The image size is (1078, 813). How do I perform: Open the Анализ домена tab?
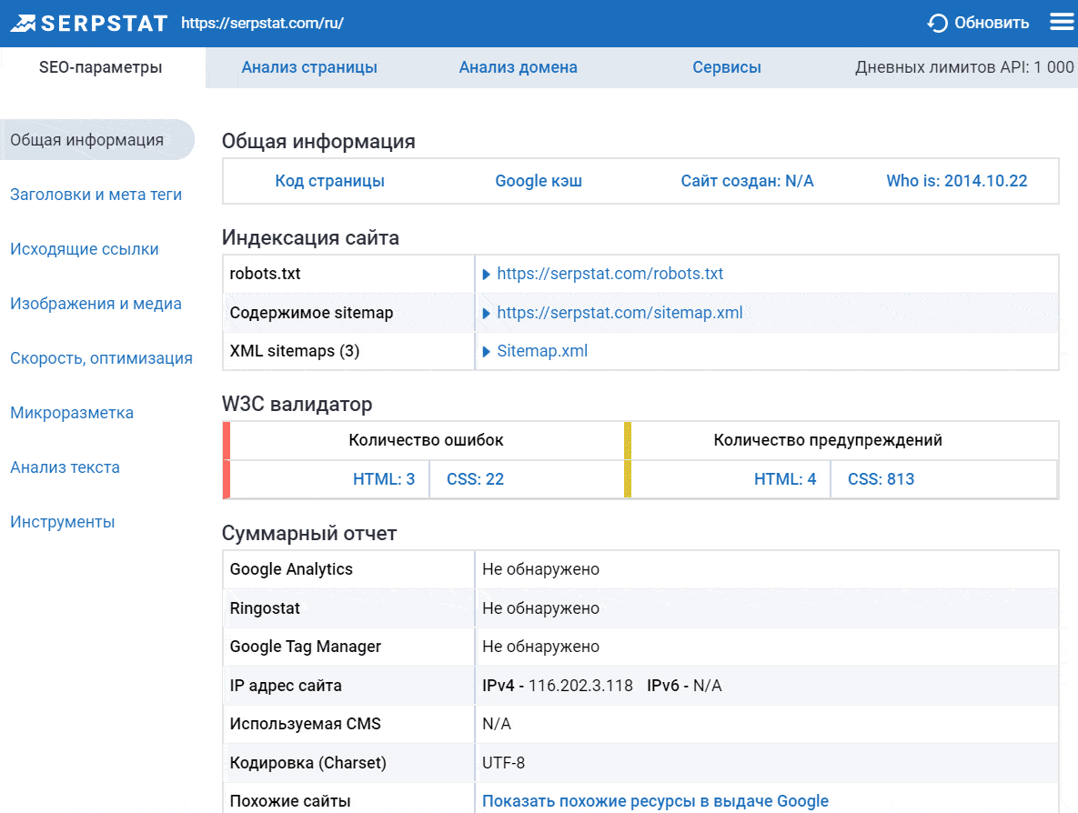519,67
